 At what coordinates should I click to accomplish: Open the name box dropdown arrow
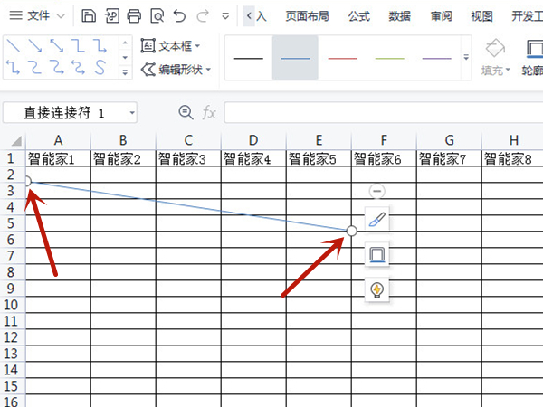(133, 113)
